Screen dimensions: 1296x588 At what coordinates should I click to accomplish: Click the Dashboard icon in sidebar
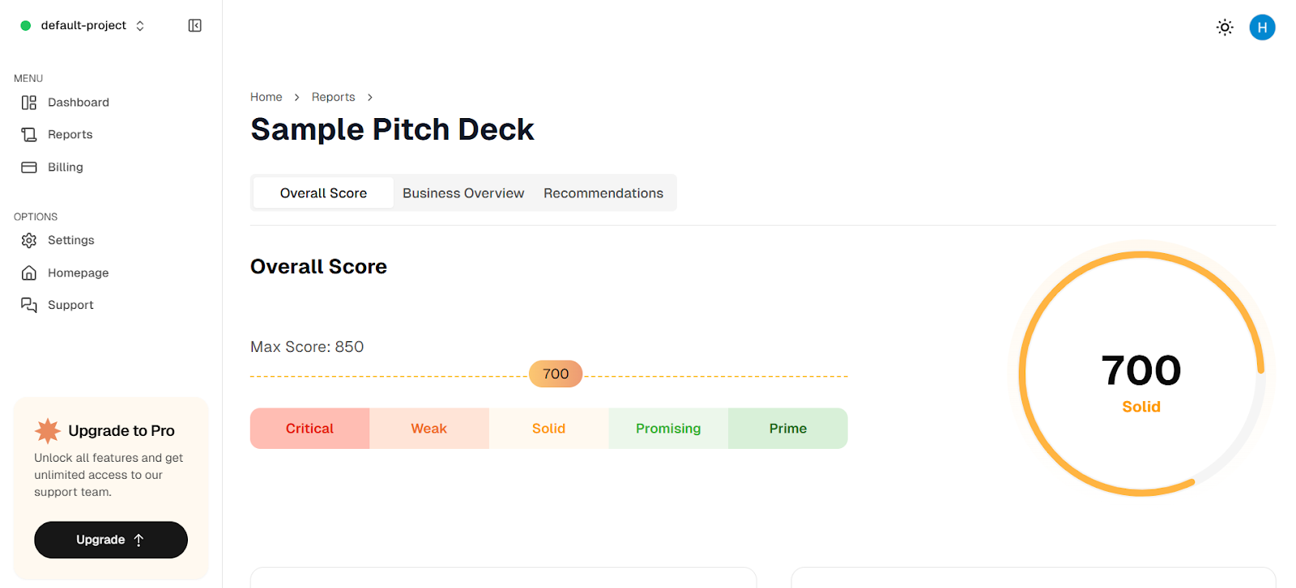pos(29,103)
